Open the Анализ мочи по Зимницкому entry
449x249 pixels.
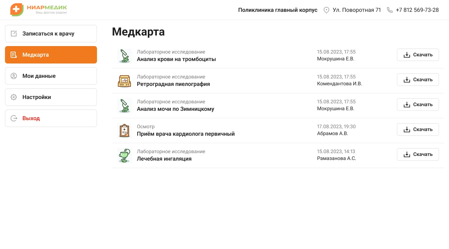(176, 109)
